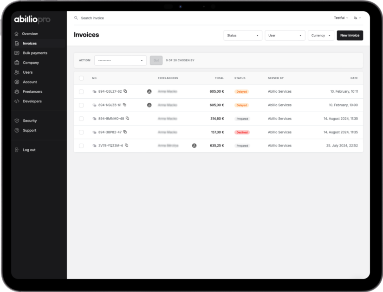Click the DATE column header
Screen dimensions: 383x292
pos(354,78)
